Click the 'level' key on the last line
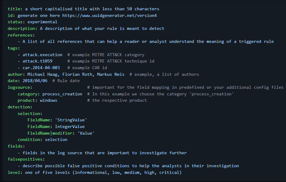Viewport: 286px width, 182px height. (14, 172)
